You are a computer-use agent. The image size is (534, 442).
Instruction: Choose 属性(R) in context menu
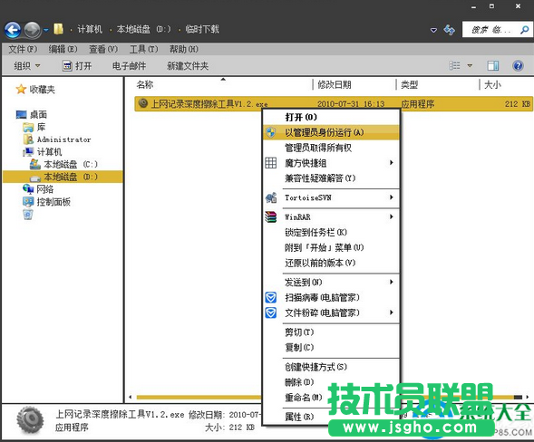click(299, 417)
